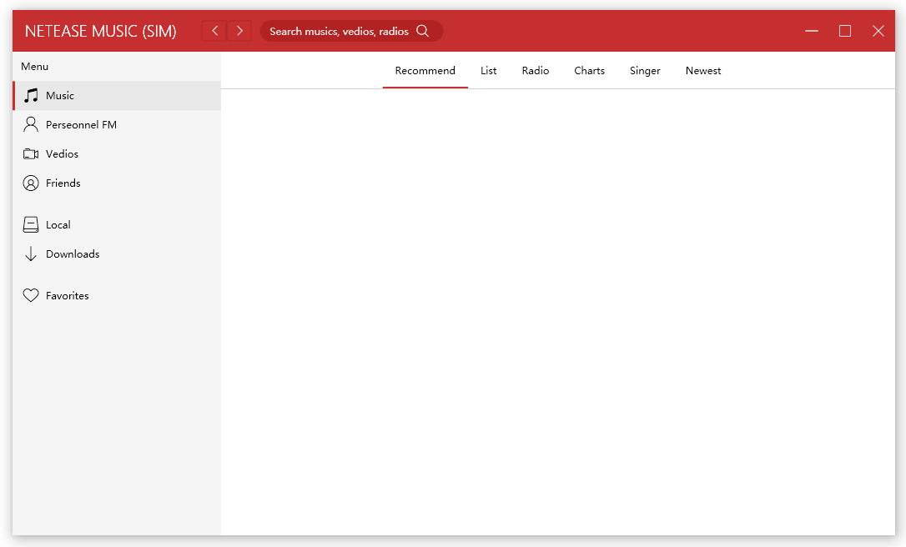Maximize the Netease Music window
This screenshot has width=906, height=547.
click(x=845, y=31)
